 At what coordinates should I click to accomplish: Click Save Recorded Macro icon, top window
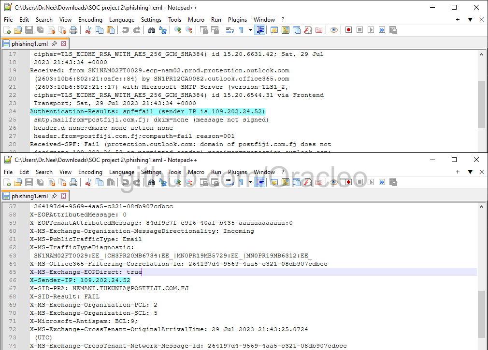tap(393, 30)
